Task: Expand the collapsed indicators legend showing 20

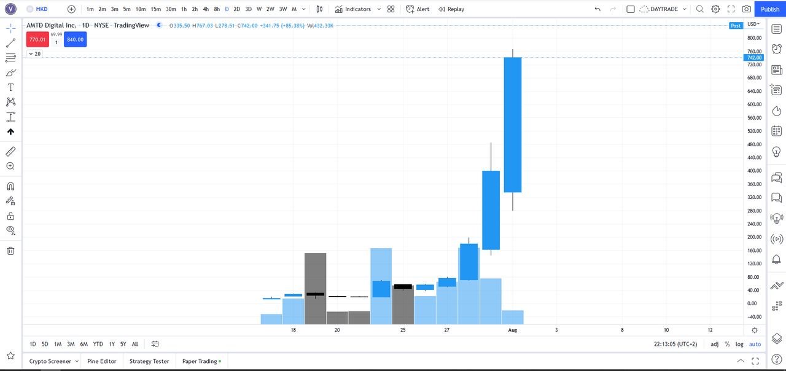Action: coord(34,54)
